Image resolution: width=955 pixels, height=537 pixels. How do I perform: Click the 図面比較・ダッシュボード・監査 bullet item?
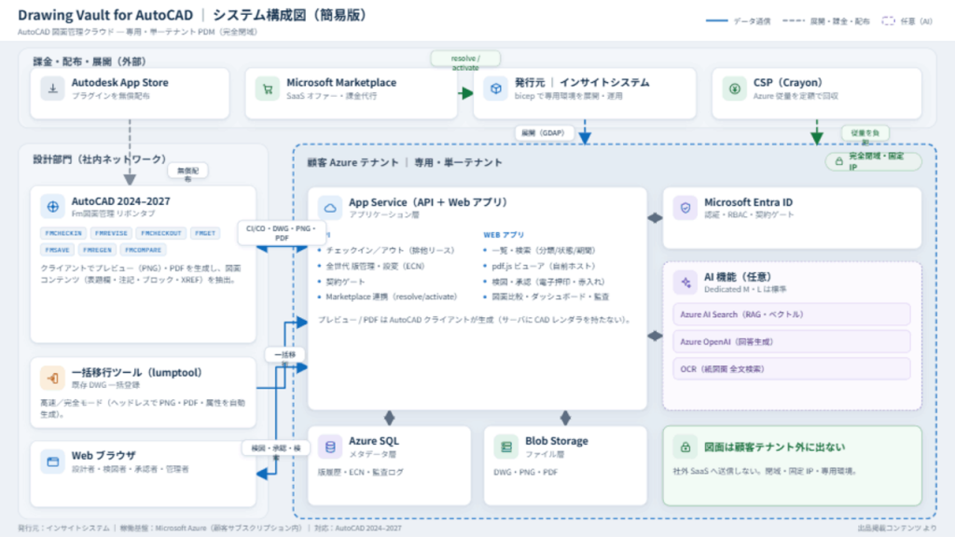[550, 296]
